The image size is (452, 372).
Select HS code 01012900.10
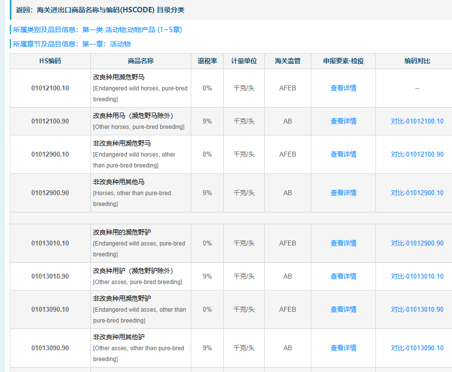pyautogui.click(x=50, y=155)
